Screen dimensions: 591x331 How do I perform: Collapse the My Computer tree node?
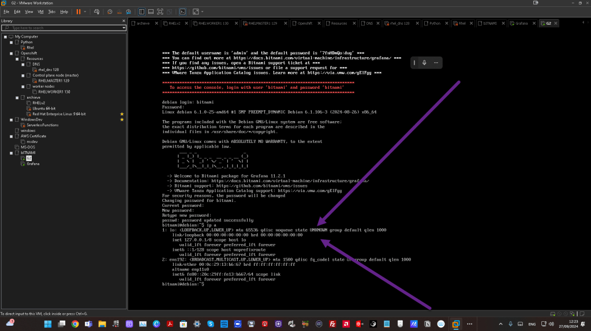[x=5, y=37]
